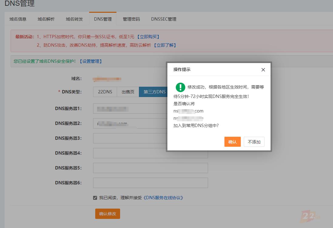The image size is (333, 228).
Task: Choose 出售页 DNS type option
Action: click(128, 92)
